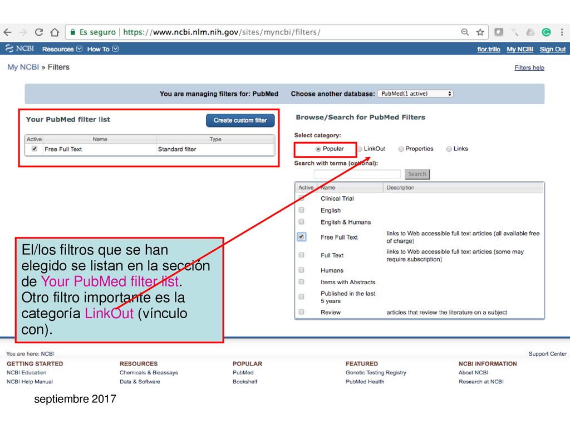
Task: Go back with the browser back arrow
Action: [x=8, y=32]
